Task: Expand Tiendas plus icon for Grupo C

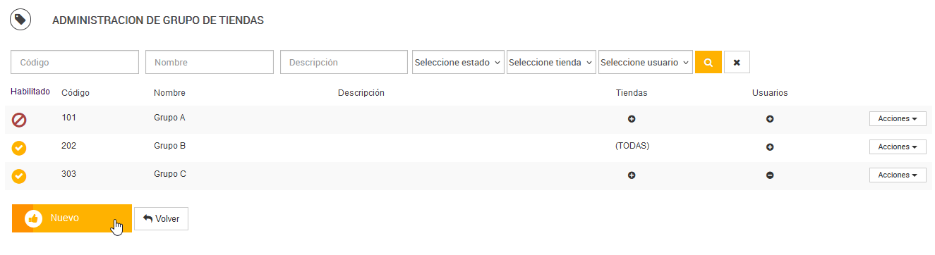Action: [632, 175]
